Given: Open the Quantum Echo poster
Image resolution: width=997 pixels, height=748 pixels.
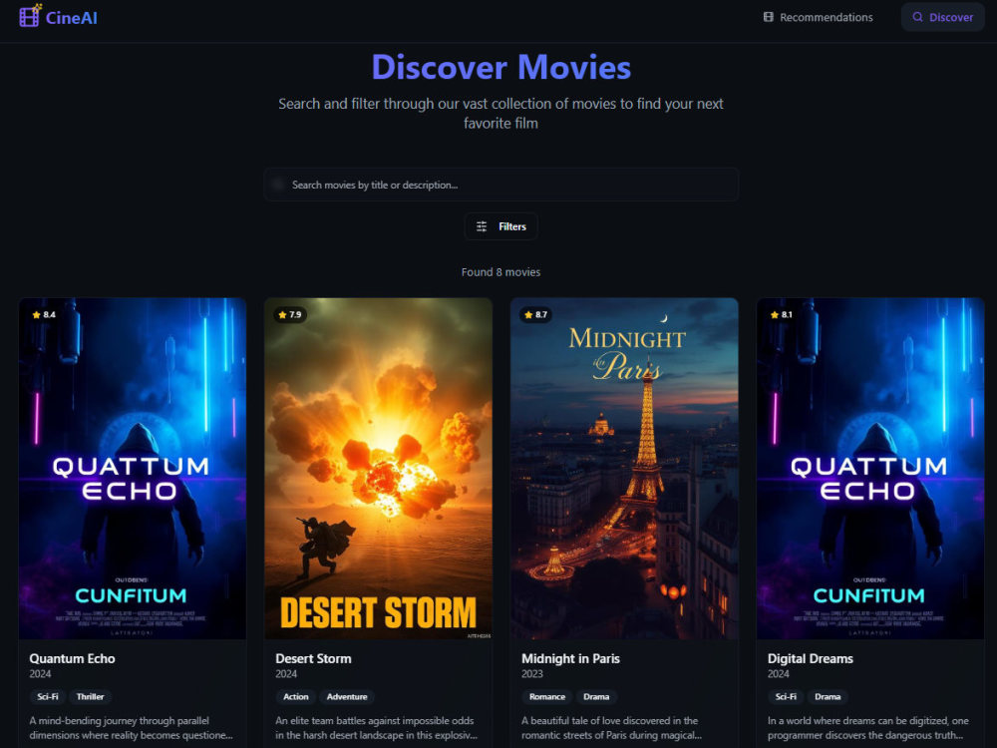Looking at the screenshot, I should tap(133, 469).
